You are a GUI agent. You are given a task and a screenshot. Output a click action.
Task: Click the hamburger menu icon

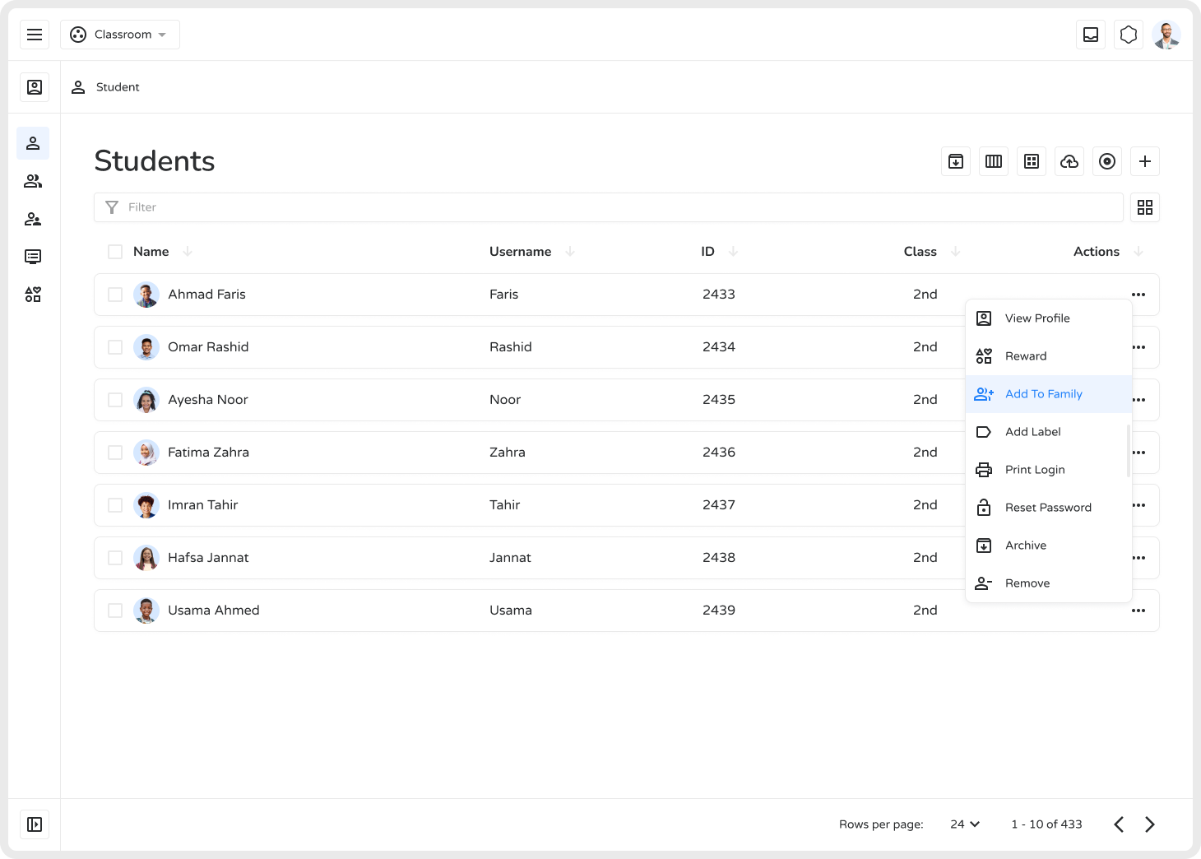pyautogui.click(x=35, y=35)
